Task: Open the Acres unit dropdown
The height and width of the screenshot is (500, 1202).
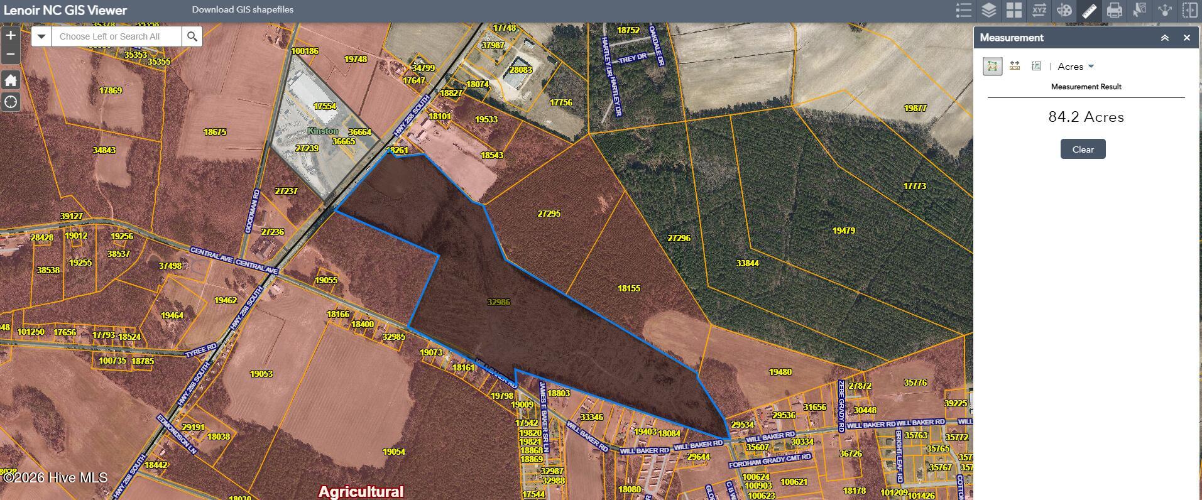Action: (1076, 67)
